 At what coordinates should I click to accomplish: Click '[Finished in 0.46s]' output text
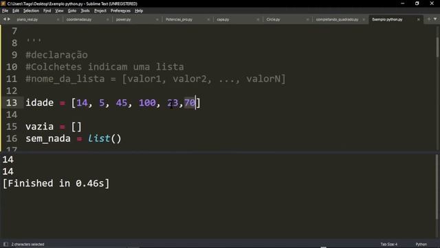click(56, 183)
